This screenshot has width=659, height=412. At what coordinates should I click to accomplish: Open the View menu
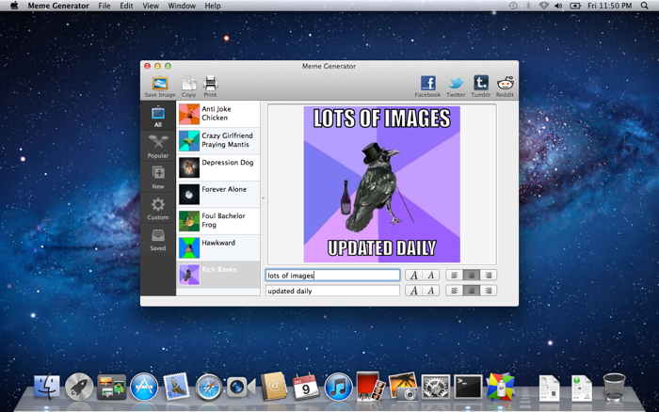[151, 6]
